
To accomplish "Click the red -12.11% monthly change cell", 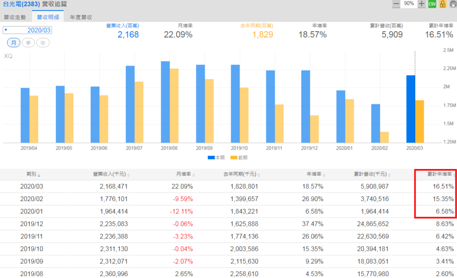I will coord(181,212).
